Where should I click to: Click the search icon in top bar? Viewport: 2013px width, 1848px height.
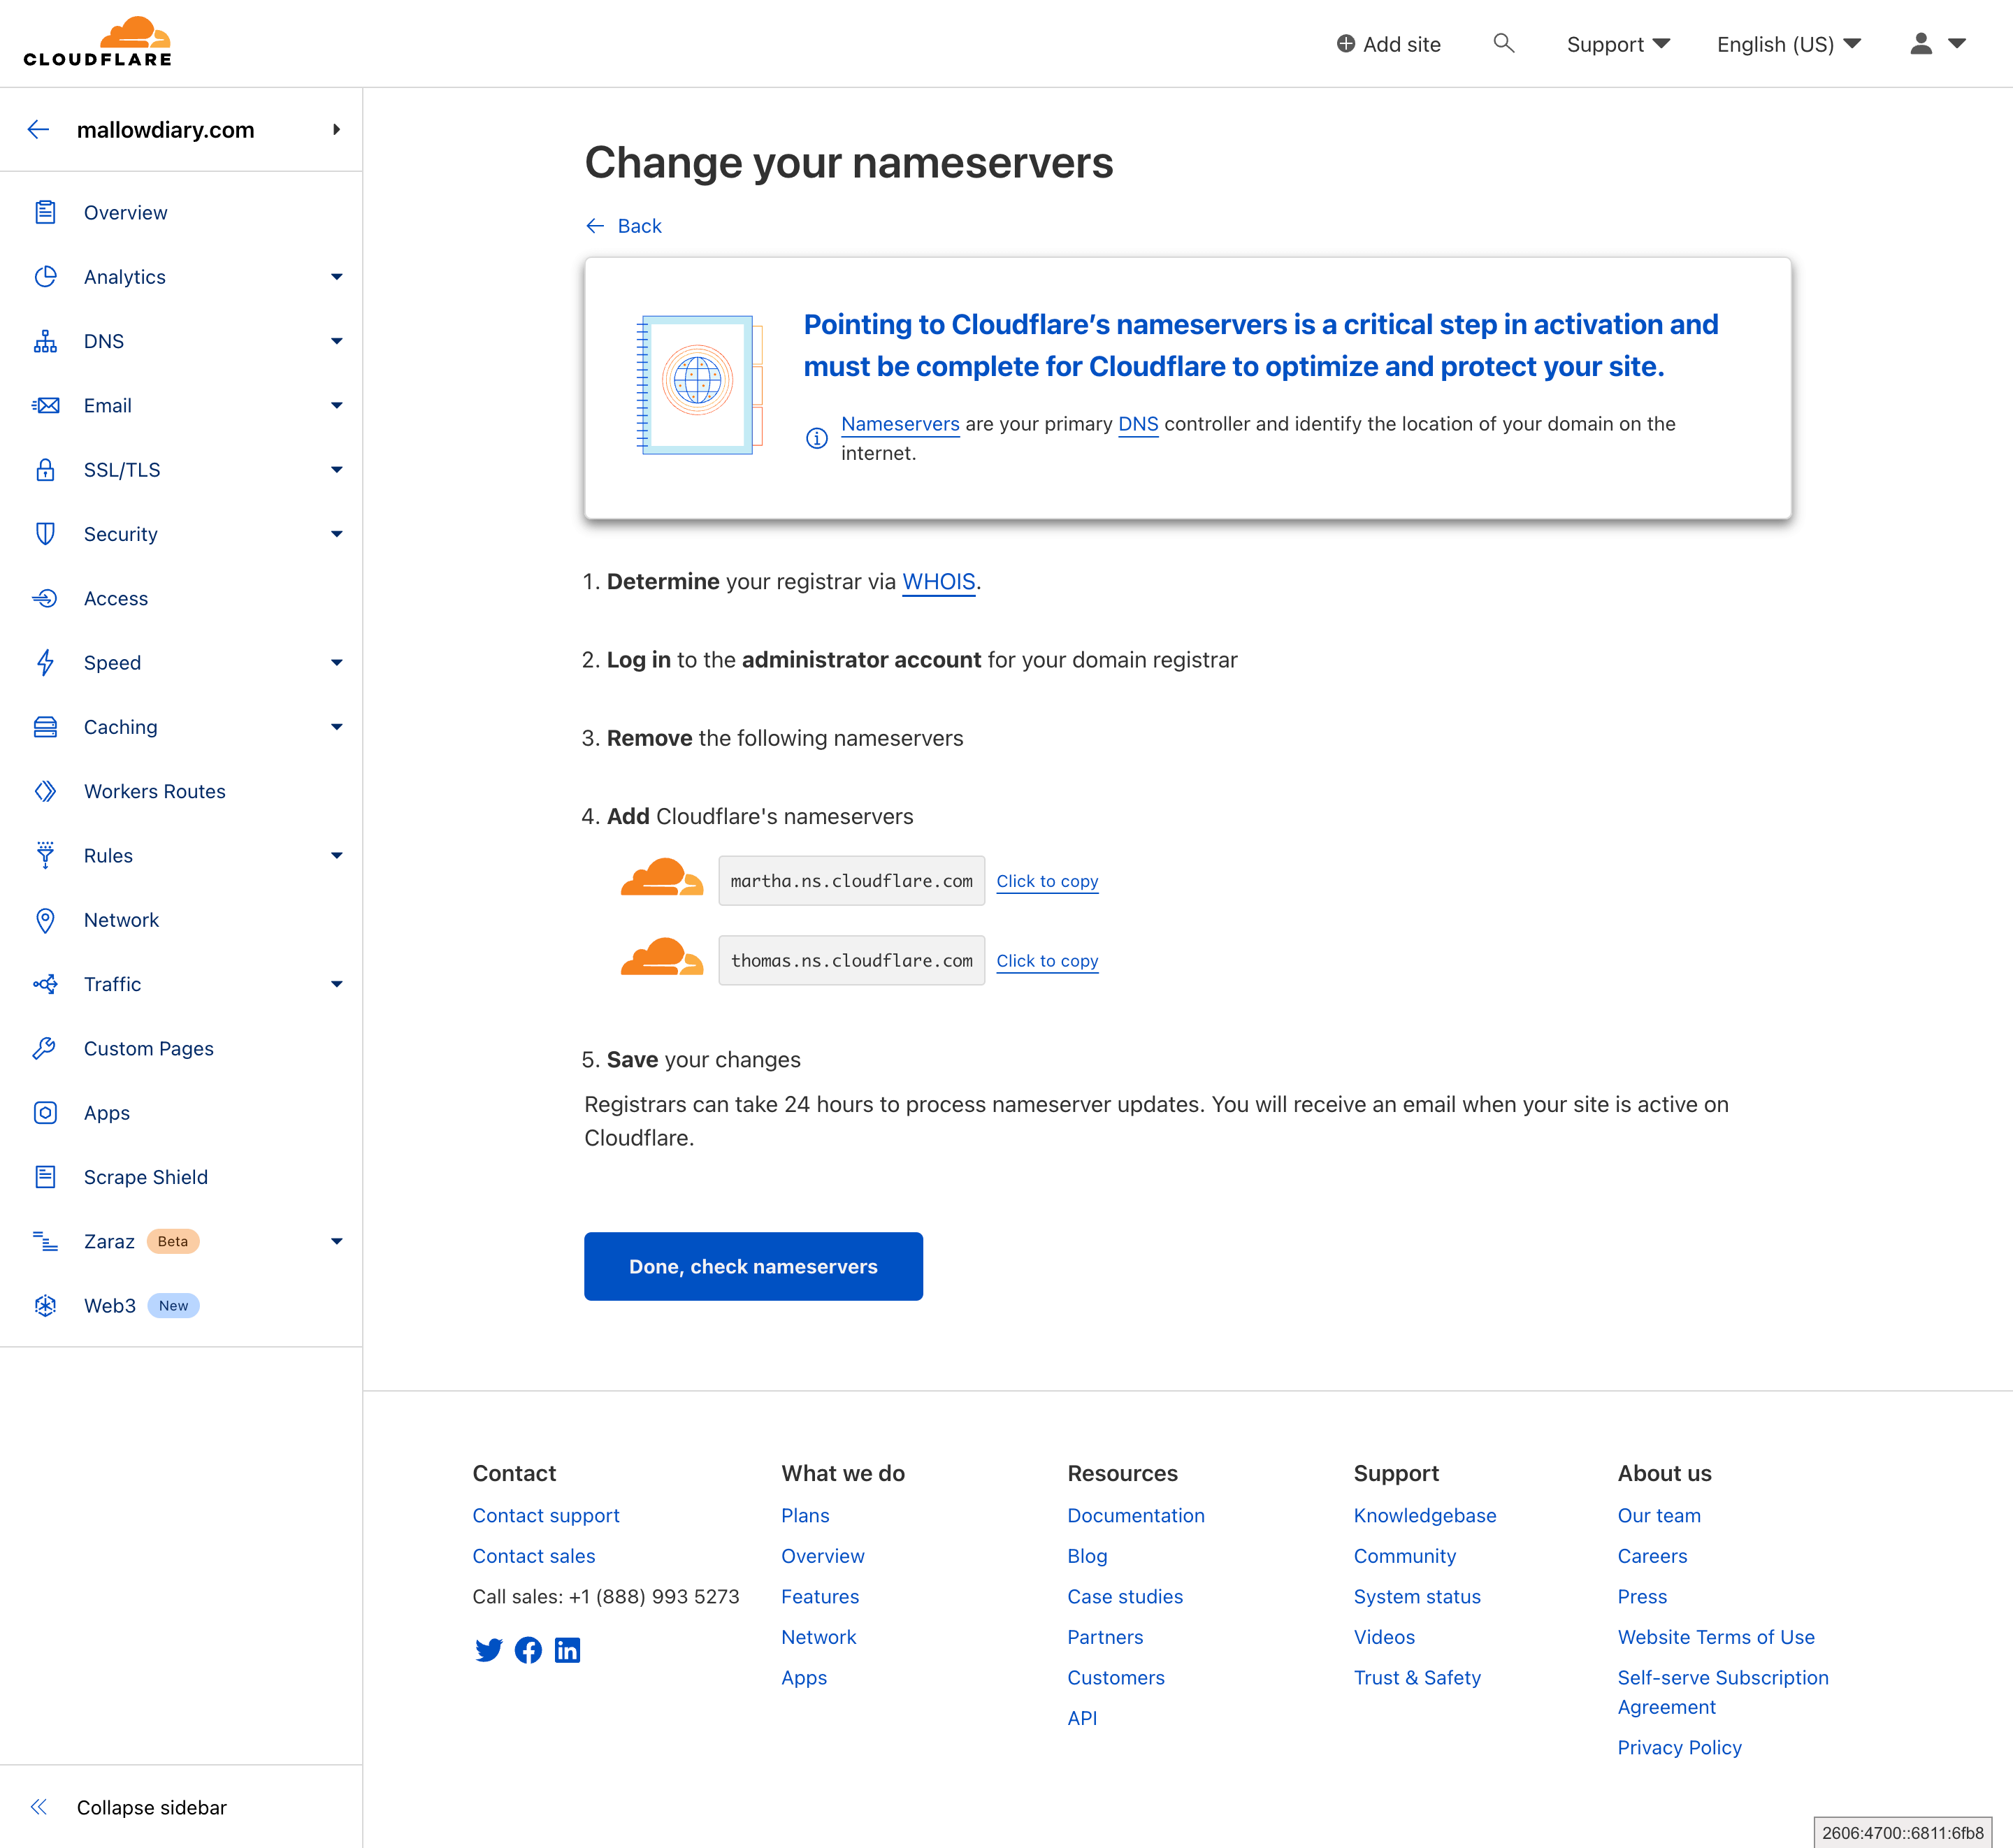1504,44
